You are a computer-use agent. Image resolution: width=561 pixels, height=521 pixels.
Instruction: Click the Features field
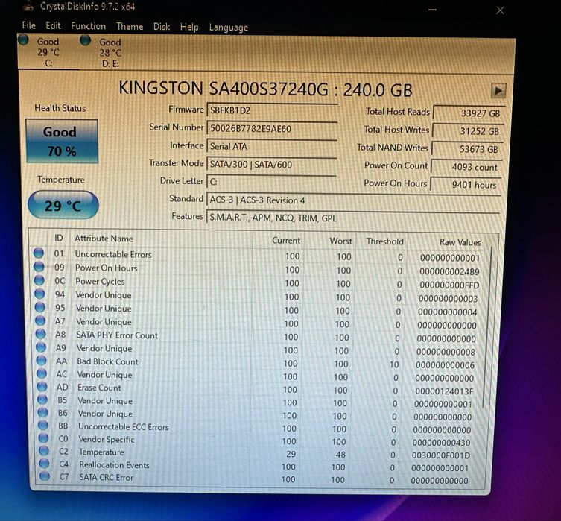(353, 218)
